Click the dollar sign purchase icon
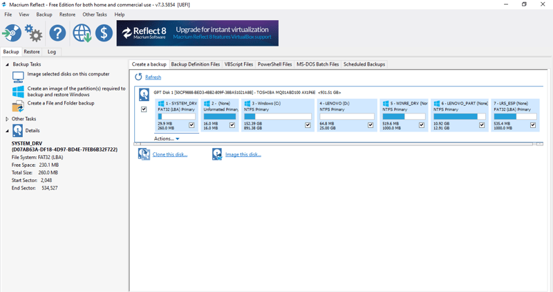 point(104,33)
